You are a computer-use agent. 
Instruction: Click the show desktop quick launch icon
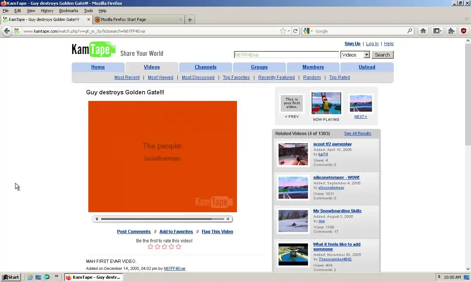pos(38,277)
